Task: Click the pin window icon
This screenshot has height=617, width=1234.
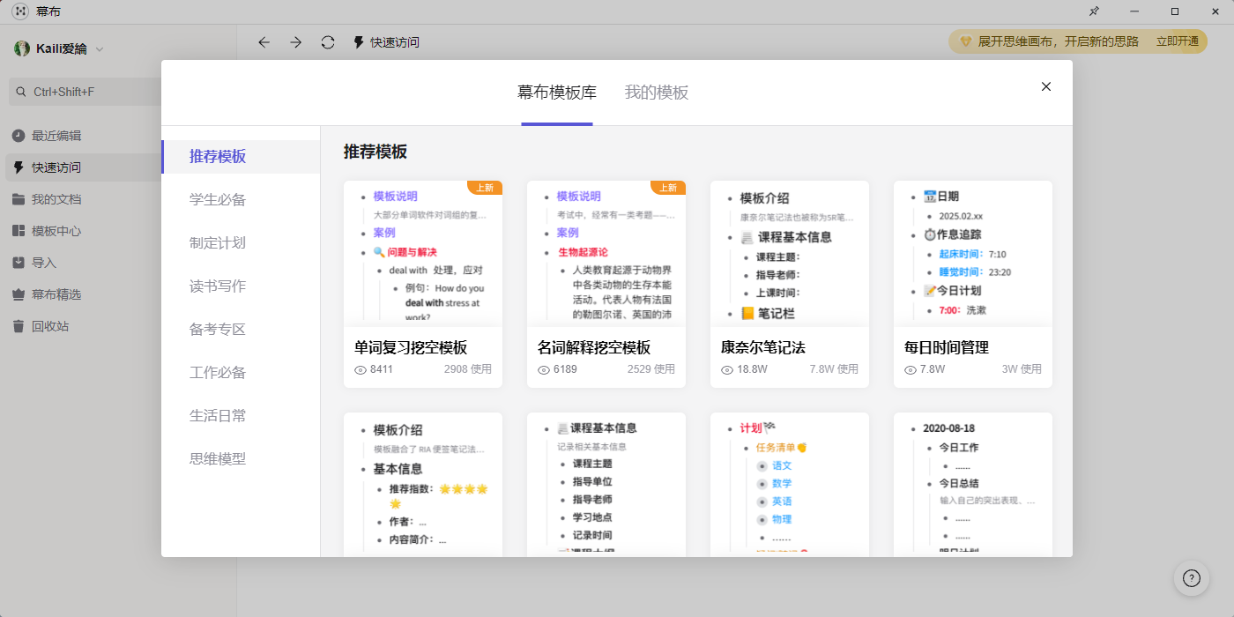Action: (1094, 11)
